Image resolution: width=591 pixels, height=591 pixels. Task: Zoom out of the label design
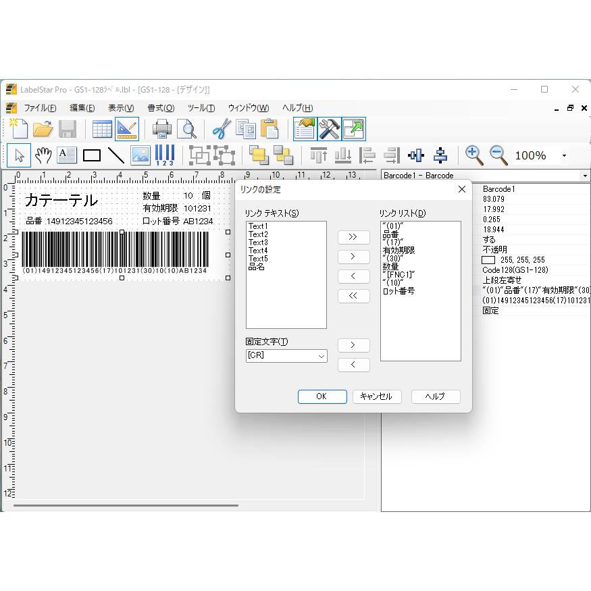[498, 155]
